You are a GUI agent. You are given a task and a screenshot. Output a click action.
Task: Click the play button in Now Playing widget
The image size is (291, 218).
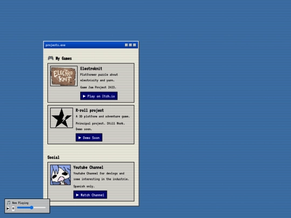[x=8, y=208]
